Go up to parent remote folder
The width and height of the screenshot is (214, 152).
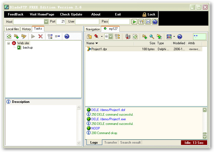tap(89, 37)
